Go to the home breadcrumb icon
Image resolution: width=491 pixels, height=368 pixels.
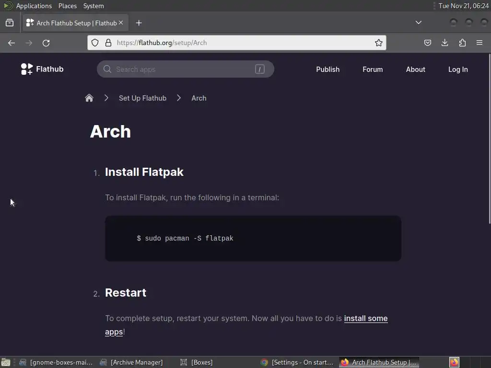coord(89,98)
